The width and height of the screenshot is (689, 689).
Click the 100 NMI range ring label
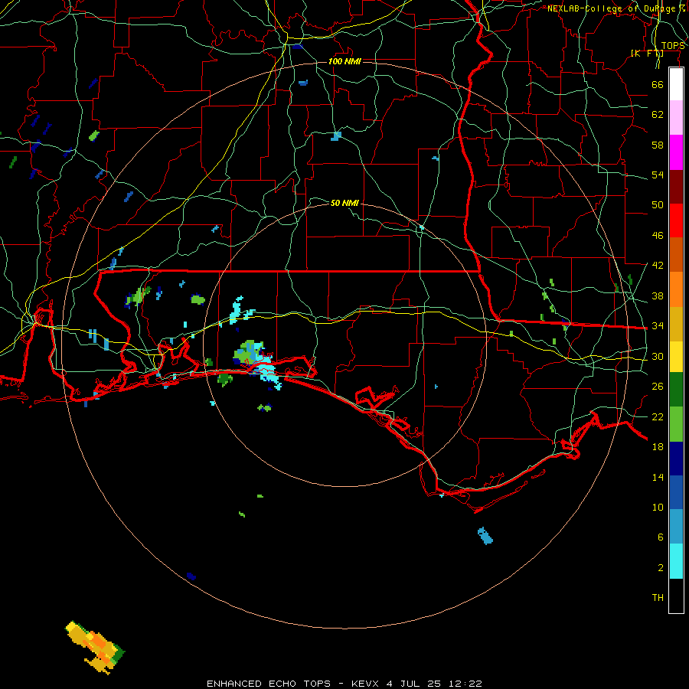(x=344, y=61)
